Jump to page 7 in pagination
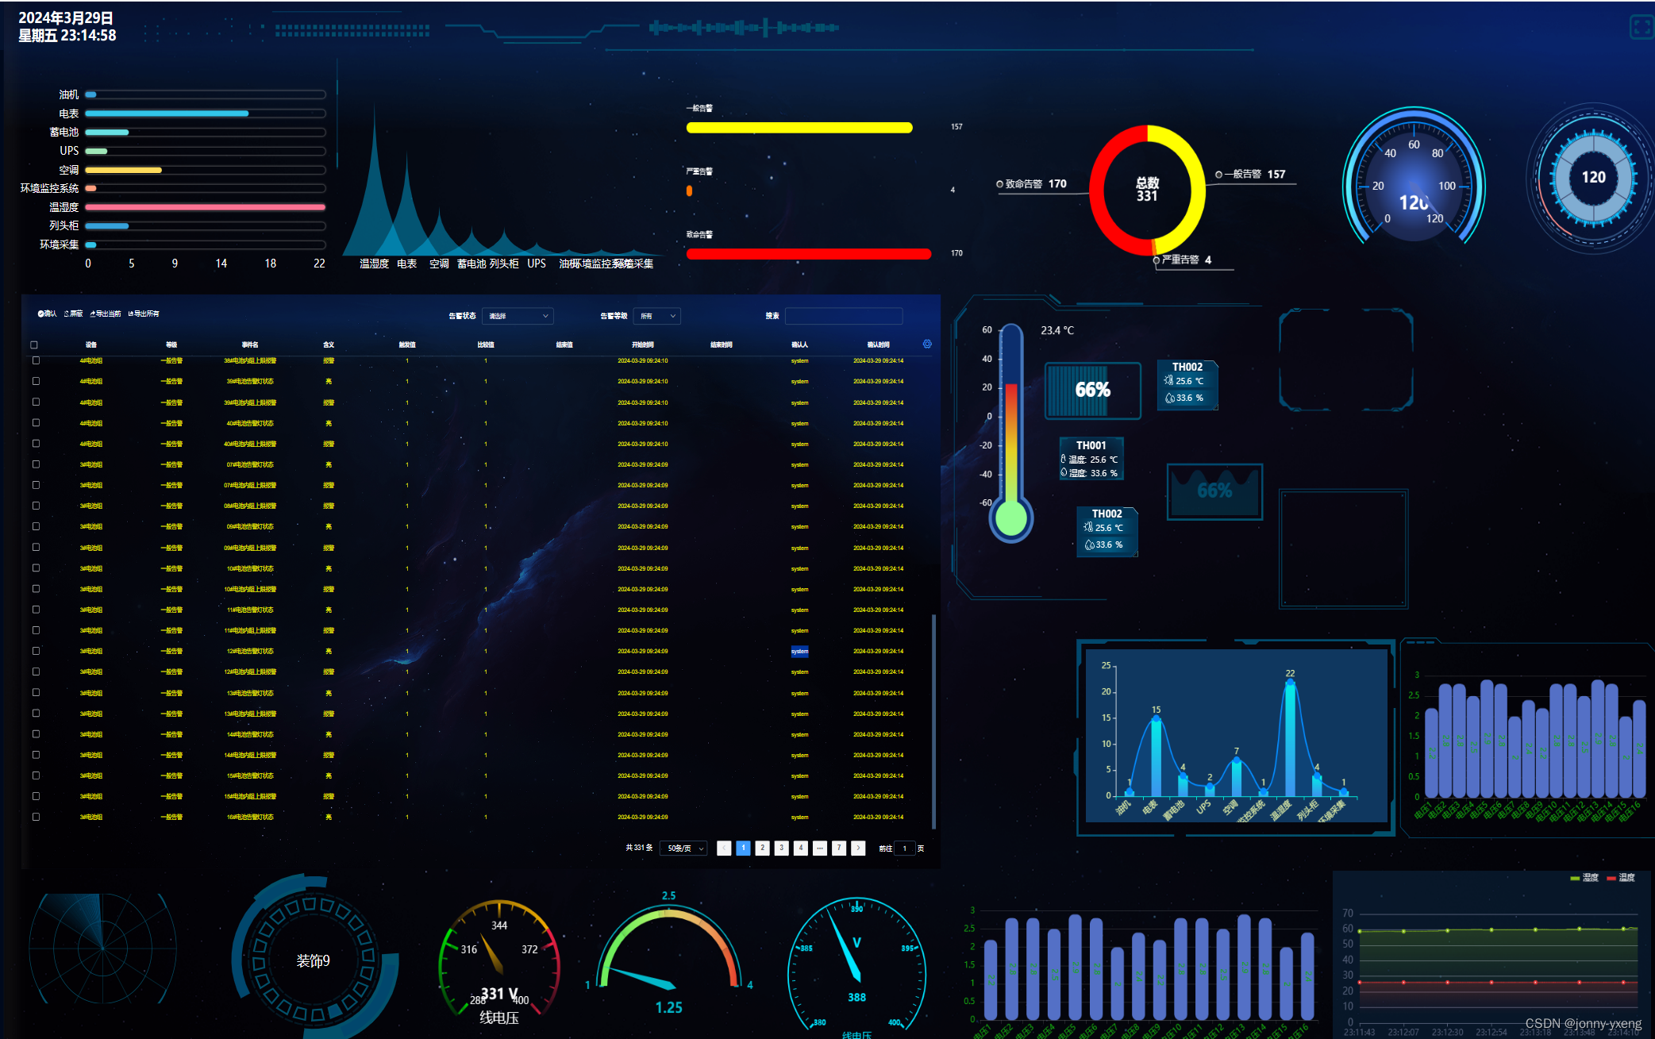 (x=839, y=848)
